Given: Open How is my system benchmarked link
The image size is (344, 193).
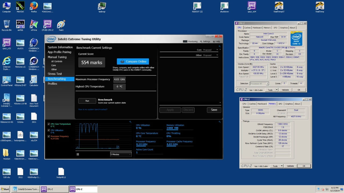Looking at the screenshot, I should [93, 109].
